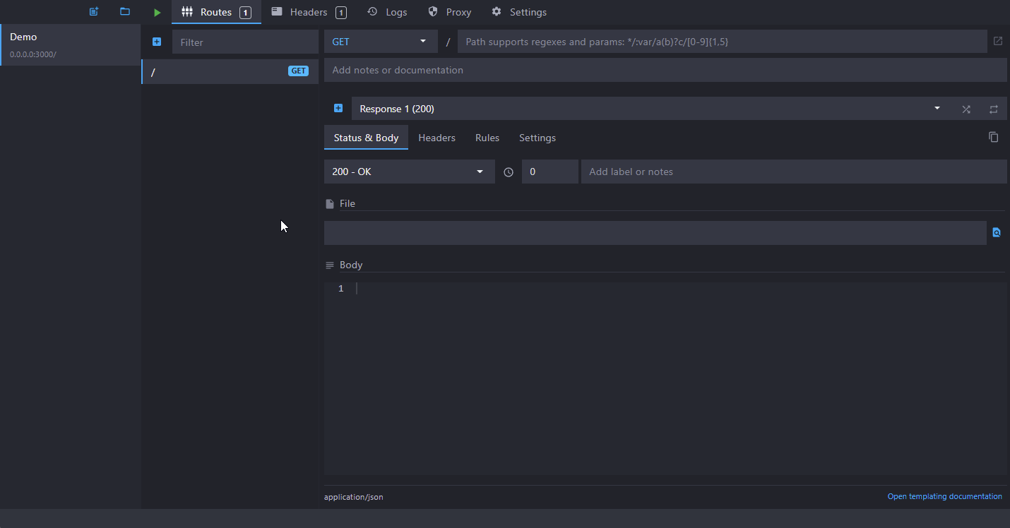Select the Demo environment in sidebar
The image size is (1010, 528).
(71, 44)
